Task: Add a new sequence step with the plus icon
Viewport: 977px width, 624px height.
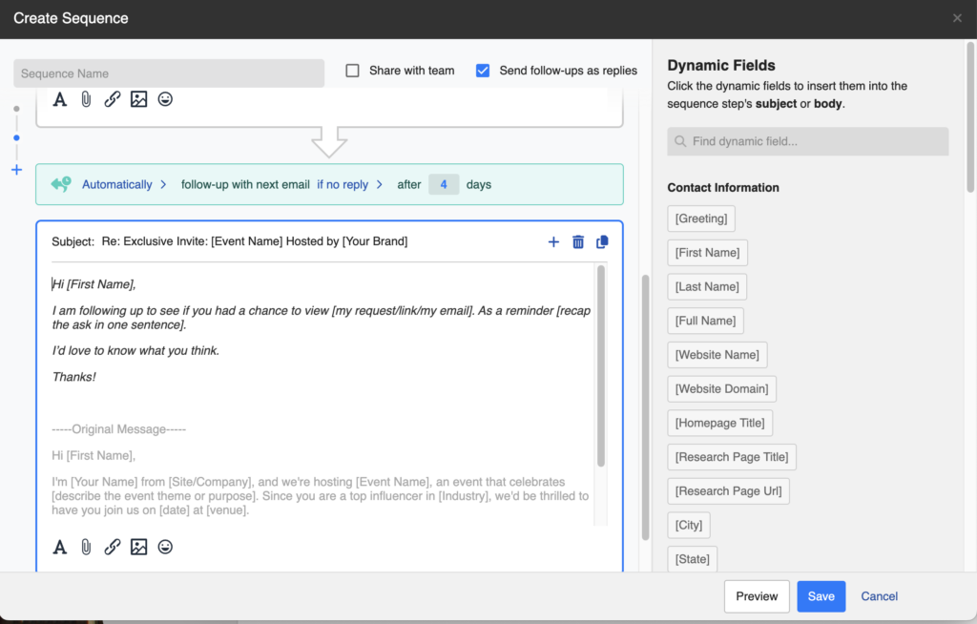Action: (553, 241)
